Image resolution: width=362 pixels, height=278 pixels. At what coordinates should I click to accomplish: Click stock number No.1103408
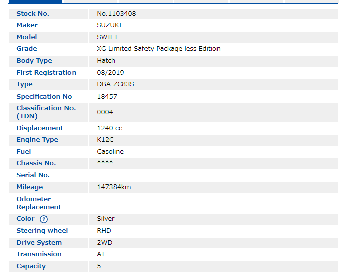(x=116, y=14)
